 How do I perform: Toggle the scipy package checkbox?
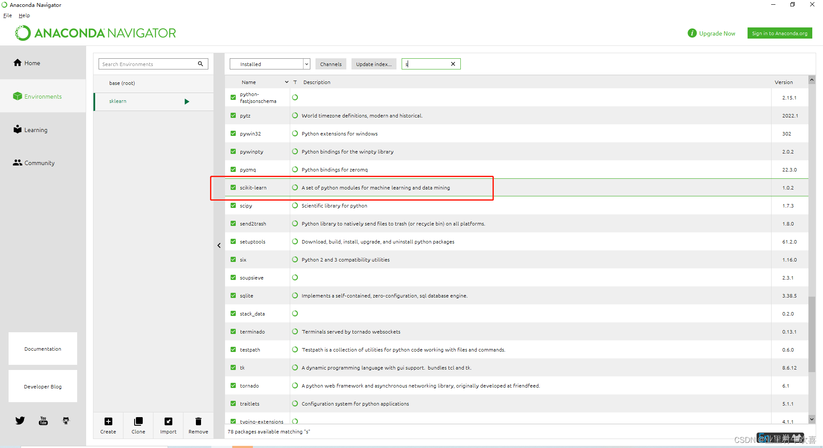pos(233,205)
